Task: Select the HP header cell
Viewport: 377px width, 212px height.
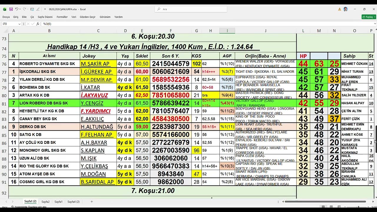Action: [303, 56]
